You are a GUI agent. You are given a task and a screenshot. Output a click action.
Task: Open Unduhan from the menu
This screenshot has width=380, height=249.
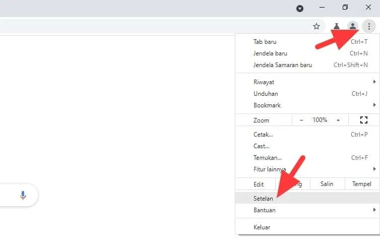coord(307,94)
